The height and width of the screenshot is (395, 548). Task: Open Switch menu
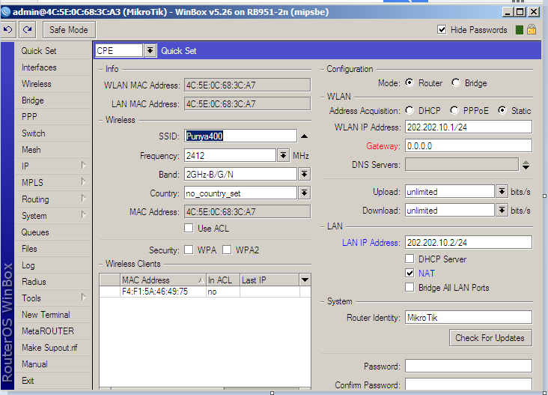53,133
